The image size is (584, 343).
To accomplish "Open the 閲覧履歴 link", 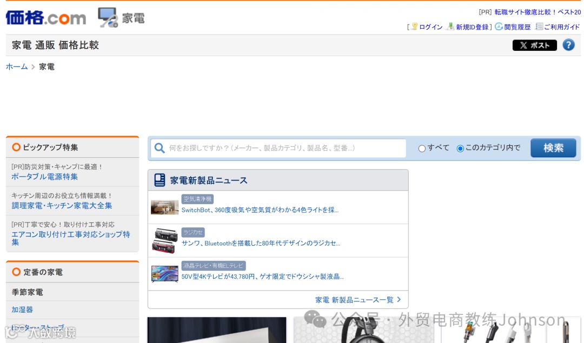I will (x=517, y=27).
